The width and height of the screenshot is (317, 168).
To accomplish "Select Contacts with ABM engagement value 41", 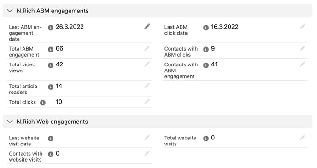I will (x=214, y=64).
